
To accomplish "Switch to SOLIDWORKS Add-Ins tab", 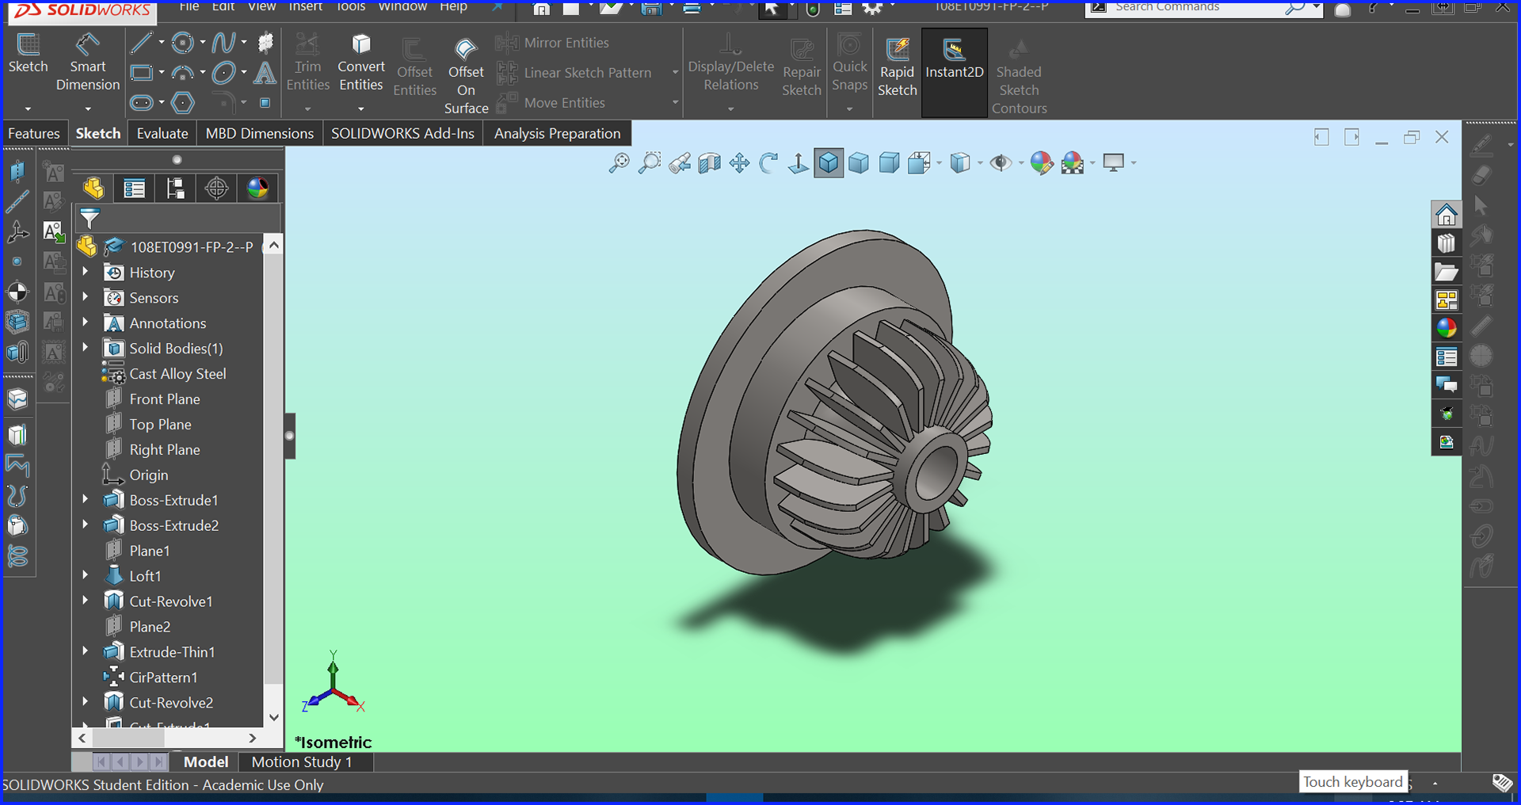I will click(x=402, y=133).
